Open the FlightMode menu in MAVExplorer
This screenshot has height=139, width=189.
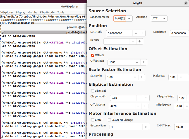(47, 12)
